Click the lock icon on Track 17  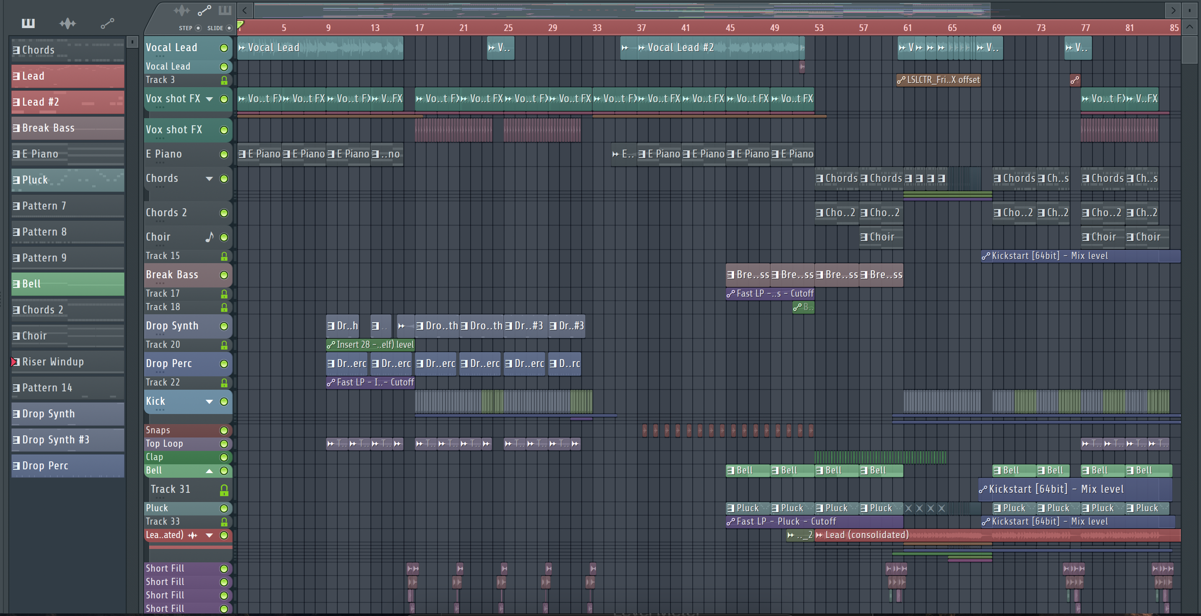(x=224, y=294)
